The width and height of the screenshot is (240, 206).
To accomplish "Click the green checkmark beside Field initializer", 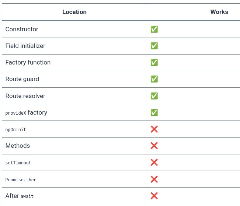I will [154, 46].
